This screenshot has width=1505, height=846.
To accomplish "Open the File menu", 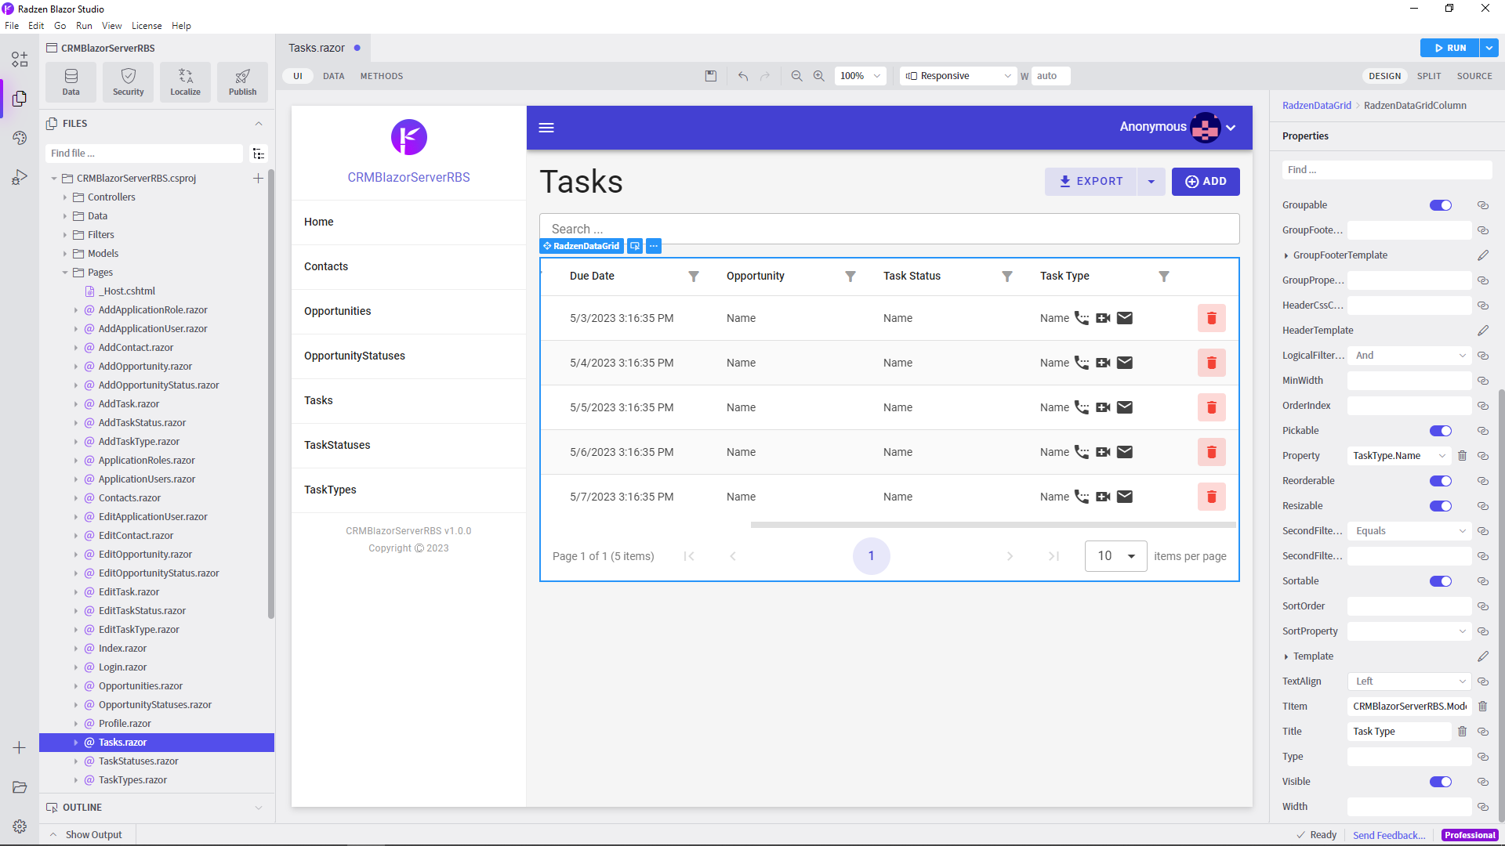I will tap(12, 26).
